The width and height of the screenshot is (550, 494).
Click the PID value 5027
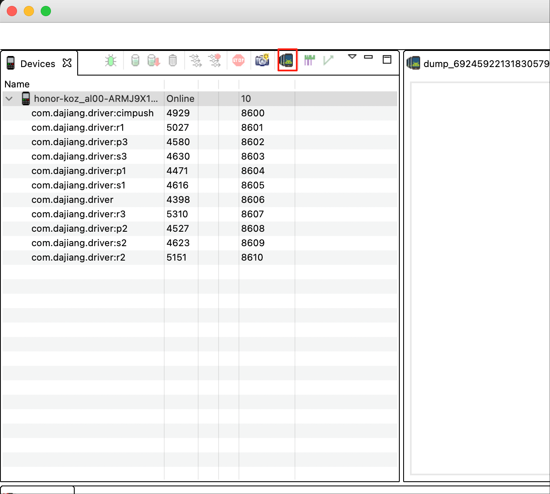point(178,127)
